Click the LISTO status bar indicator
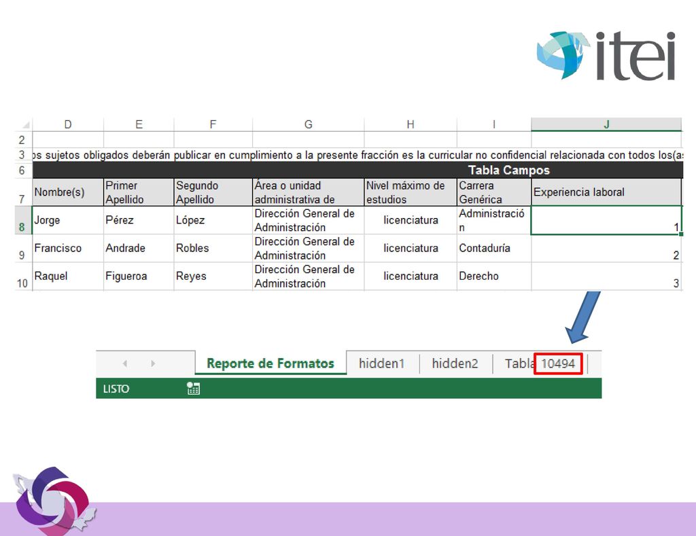696x536 pixels. (116, 389)
